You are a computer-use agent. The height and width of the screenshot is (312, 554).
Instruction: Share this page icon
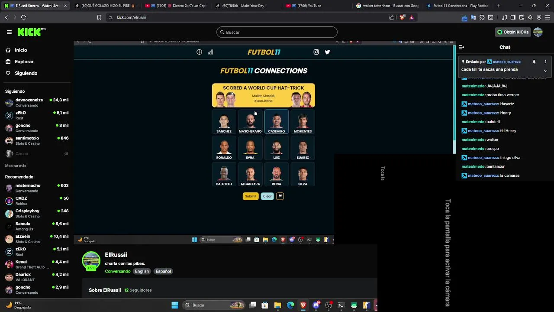392,17
